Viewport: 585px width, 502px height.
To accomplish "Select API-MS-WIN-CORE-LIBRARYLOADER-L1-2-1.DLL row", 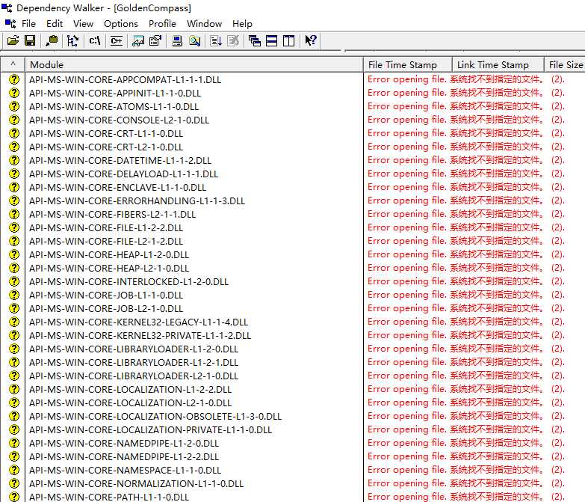I will [x=293, y=362].
